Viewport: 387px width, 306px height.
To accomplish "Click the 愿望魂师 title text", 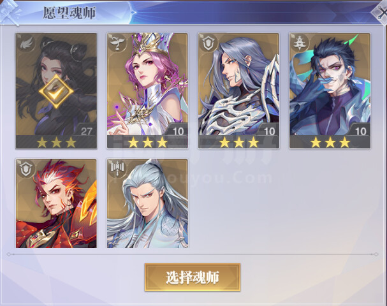I will (69, 13).
